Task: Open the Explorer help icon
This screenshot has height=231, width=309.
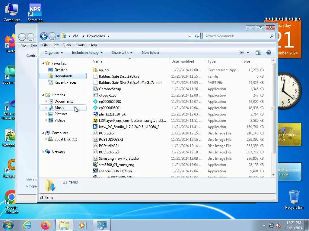Action: (269, 53)
